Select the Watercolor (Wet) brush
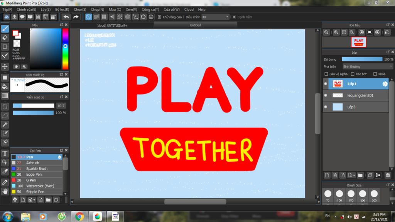 coord(37,186)
